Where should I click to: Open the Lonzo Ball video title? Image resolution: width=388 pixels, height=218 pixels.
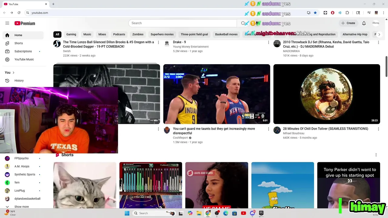coord(109,44)
